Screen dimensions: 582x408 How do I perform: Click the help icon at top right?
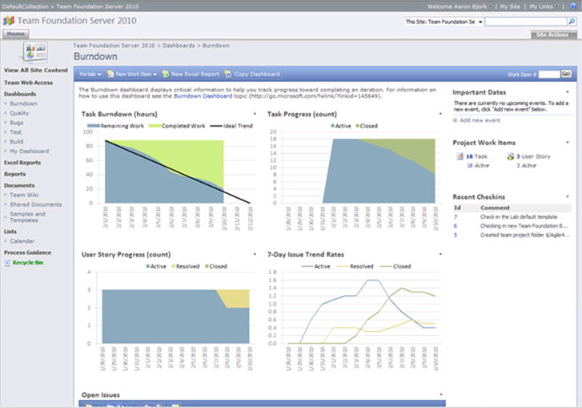[x=574, y=6]
